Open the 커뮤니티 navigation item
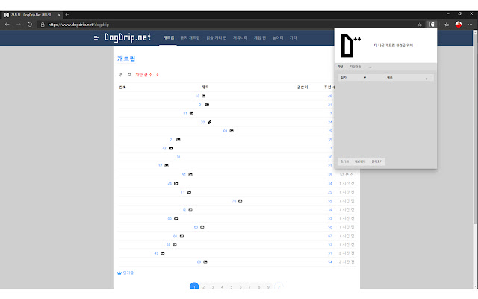The image size is (478, 299). [240, 37]
